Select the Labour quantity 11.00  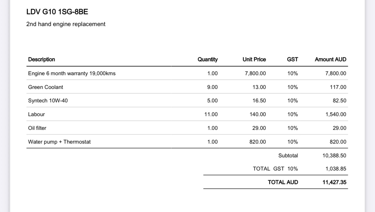click(x=211, y=114)
